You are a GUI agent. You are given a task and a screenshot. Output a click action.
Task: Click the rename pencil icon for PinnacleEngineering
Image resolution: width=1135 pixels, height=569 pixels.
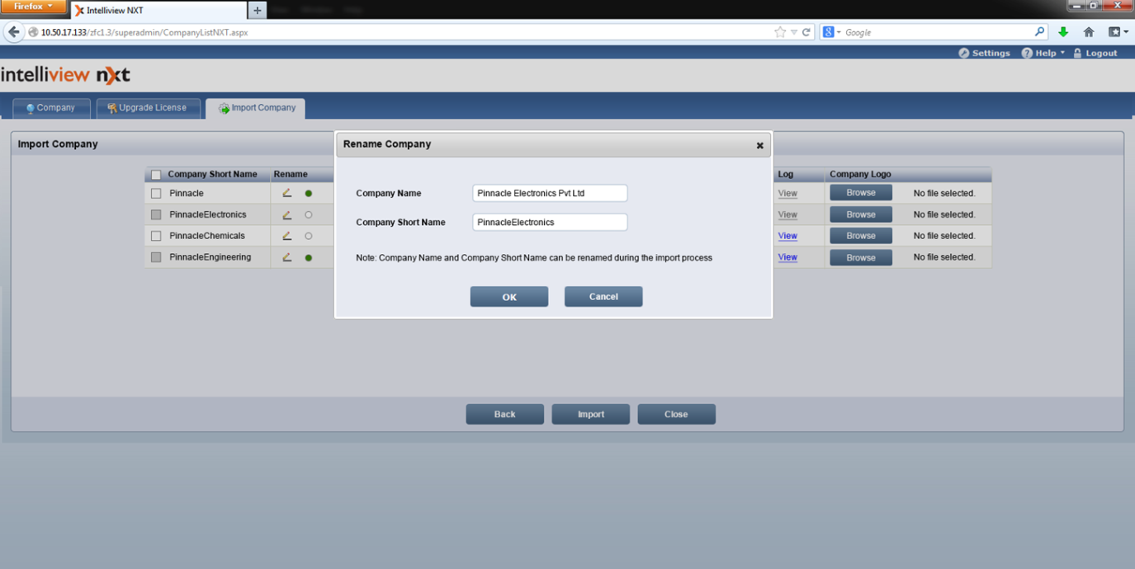click(287, 257)
